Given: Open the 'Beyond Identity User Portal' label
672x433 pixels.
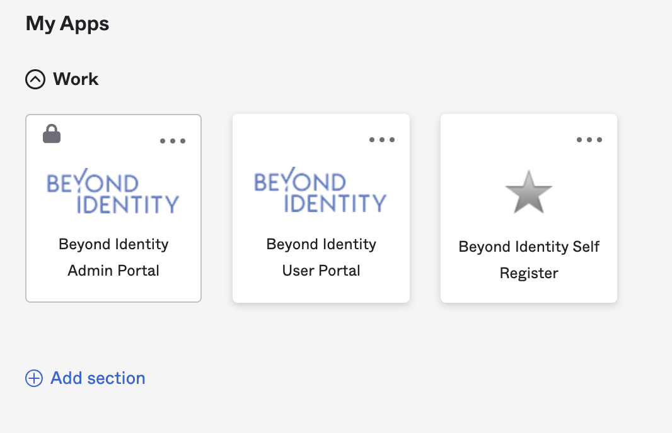Looking at the screenshot, I should click(321, 257).
